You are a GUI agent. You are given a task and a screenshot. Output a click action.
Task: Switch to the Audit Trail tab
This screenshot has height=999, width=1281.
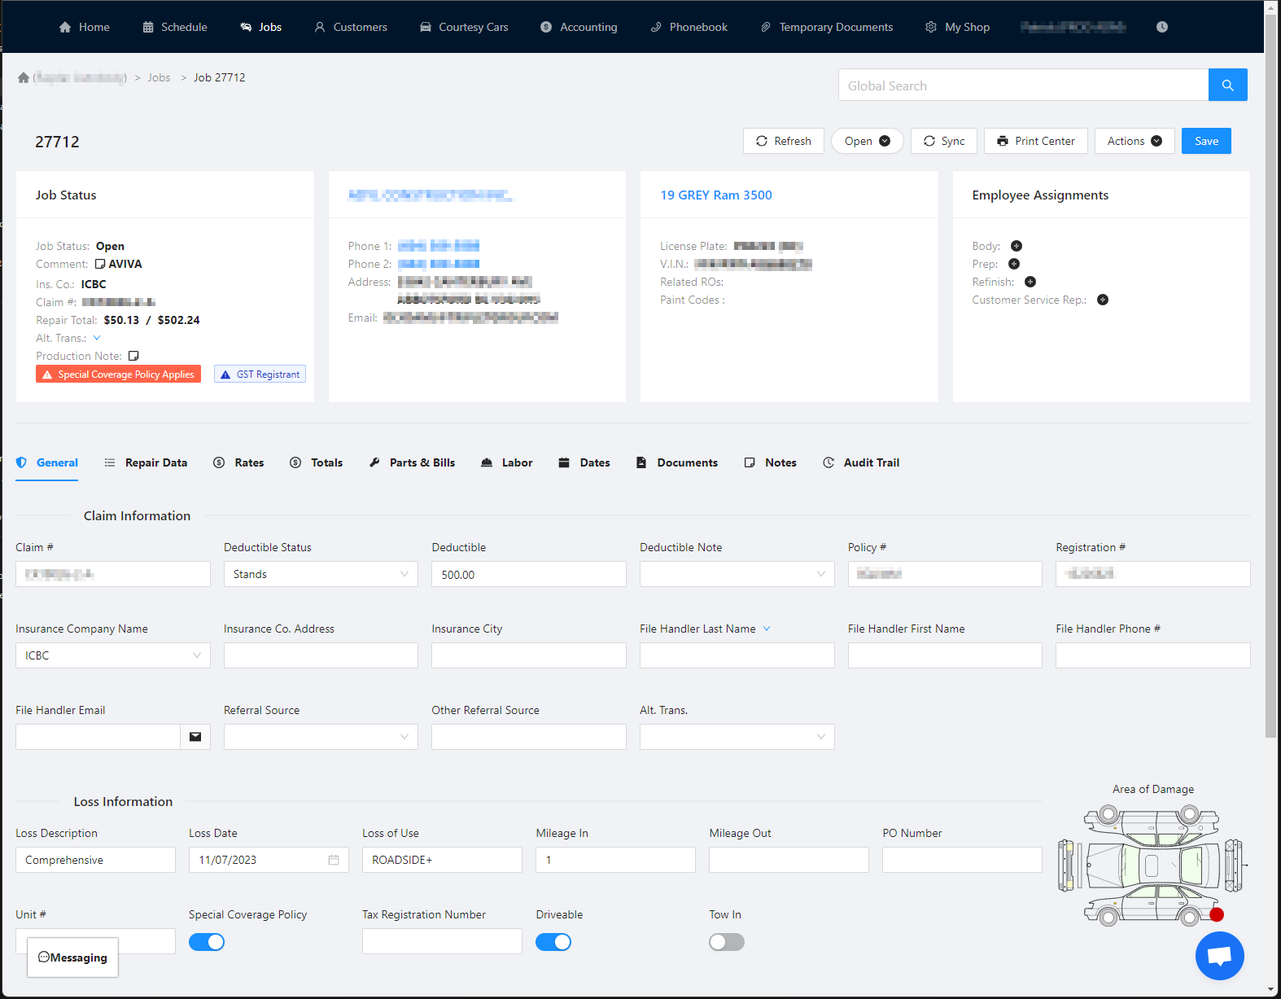(861, 462)
